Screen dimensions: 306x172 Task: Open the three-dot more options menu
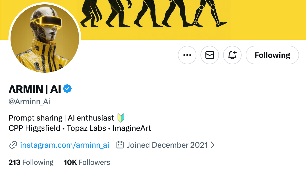pyautogui.click(x=187, y=55)
